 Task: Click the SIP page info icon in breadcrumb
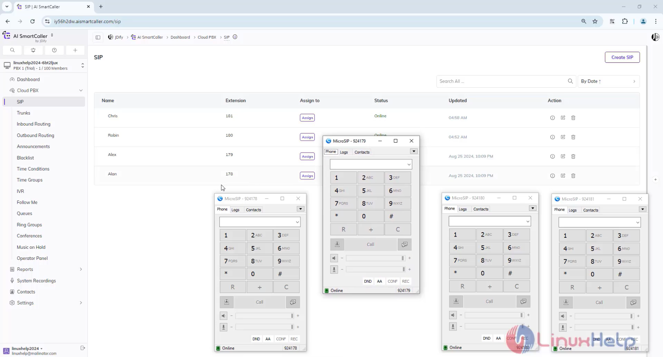tap(235, 37)
